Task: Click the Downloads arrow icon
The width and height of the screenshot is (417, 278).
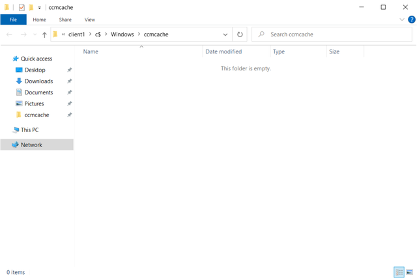Action: (x=19, y=81)
